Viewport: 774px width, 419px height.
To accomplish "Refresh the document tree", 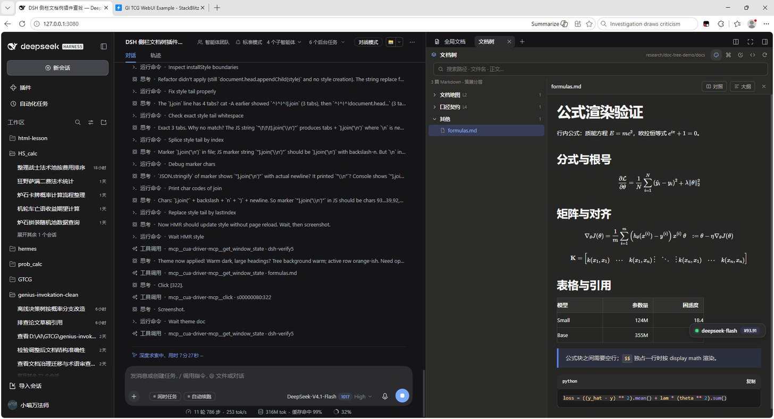I will coord(764,55).
